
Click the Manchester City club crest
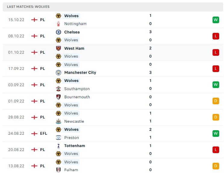pos(58,73)
